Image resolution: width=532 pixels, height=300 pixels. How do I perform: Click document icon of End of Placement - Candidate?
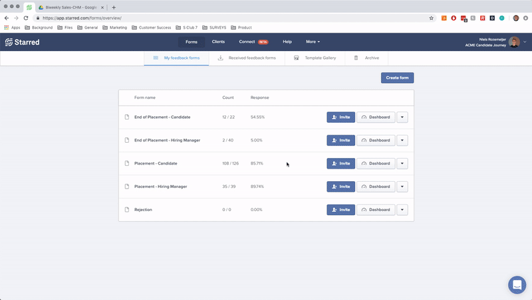point(127,117)
